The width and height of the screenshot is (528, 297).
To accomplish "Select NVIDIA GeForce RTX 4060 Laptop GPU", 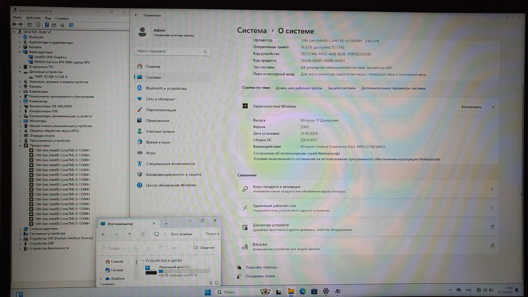I will point(62,62).
